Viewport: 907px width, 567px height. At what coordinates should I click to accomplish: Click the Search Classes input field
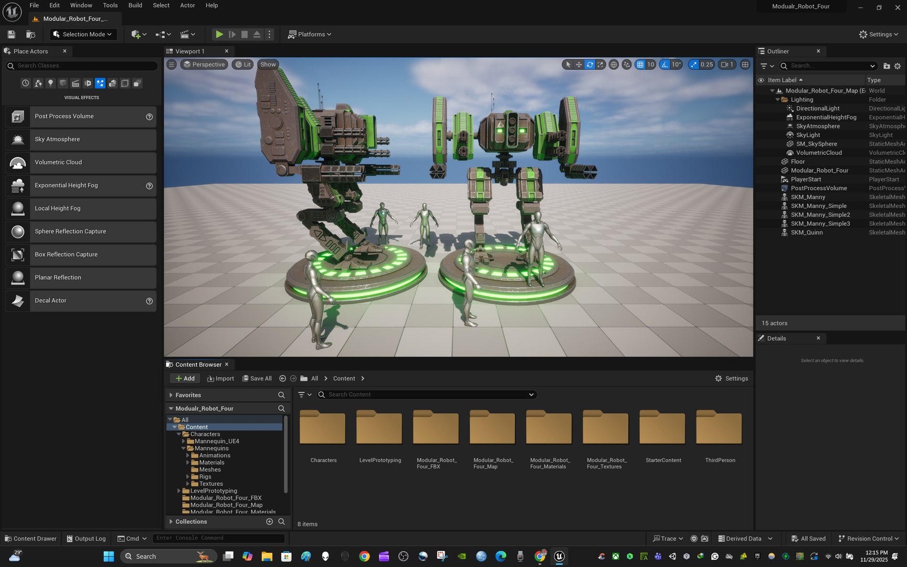click(x=81, y=66)
